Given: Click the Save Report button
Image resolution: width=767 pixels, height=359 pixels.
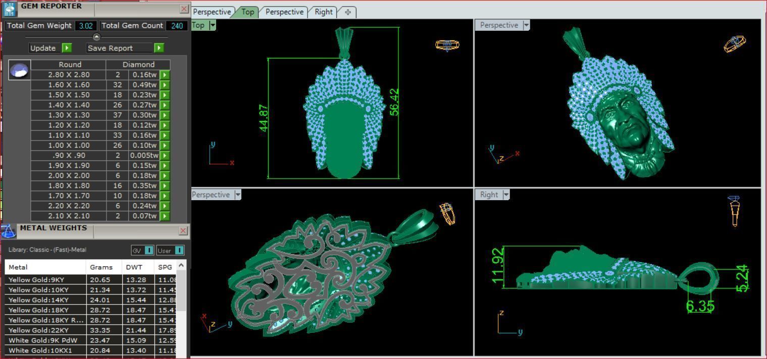Looking at the screenshot, I should click(120, 48).
